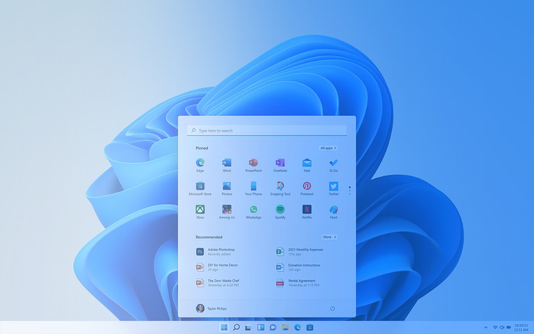Open the Taylor Philips account menu
Viewport: 534px width, 334px height.
tap(211, 308)
